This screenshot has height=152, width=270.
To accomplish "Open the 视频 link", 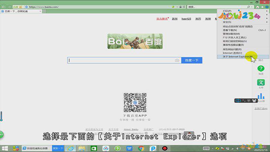I will (208, 19).
